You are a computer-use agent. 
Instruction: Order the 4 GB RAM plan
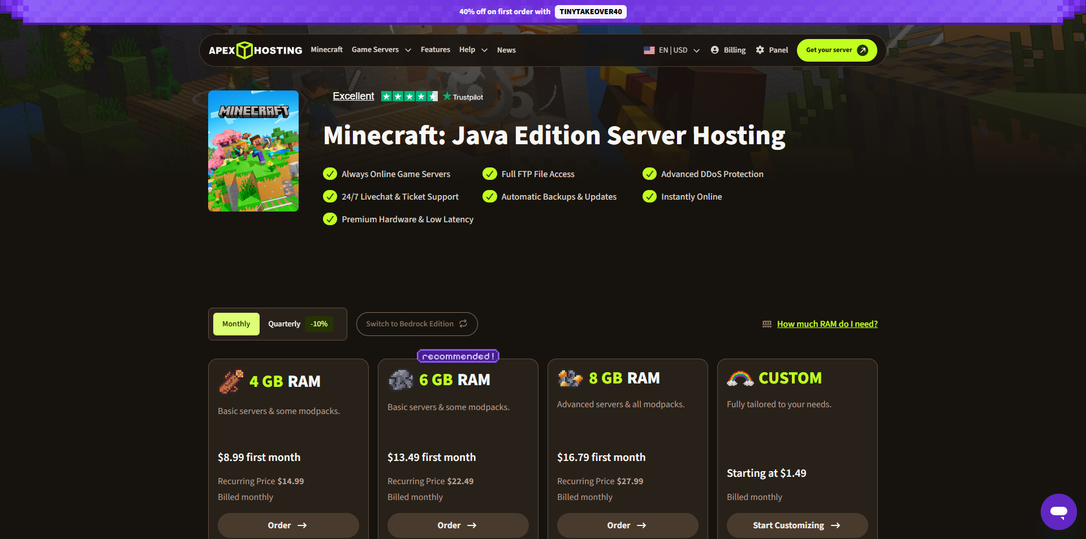[x=288, y=525]
